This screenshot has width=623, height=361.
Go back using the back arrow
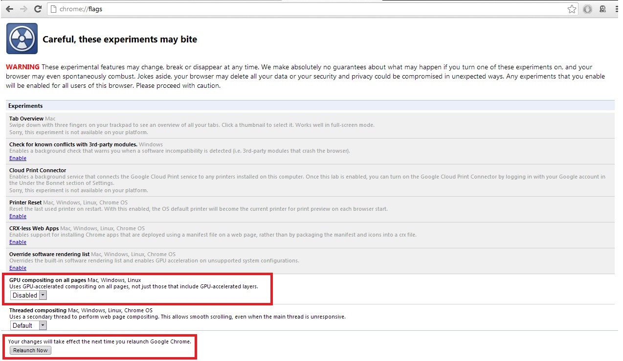9,9
